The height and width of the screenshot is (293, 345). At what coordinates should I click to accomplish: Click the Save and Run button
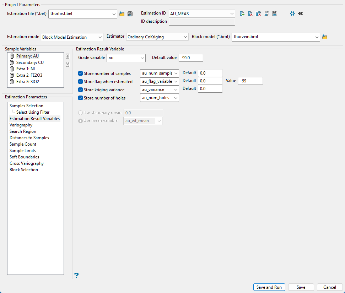click(269, 287)
